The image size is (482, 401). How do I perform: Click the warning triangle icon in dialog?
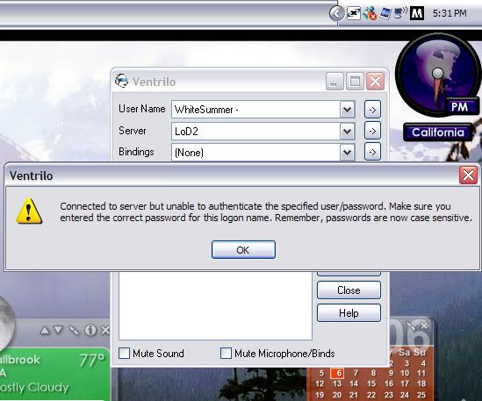click(x=29, y=211)
